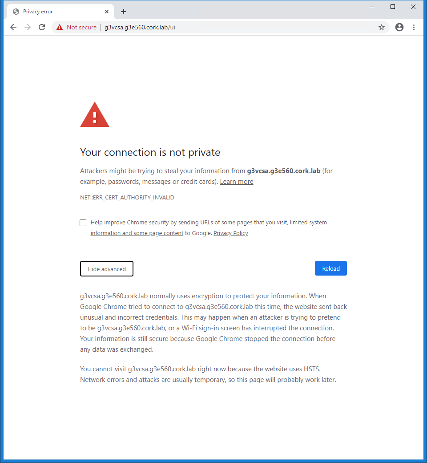Click NET::ERR_CERT_AUTHORITY_INVALID error code text

[x=127, y=198]
